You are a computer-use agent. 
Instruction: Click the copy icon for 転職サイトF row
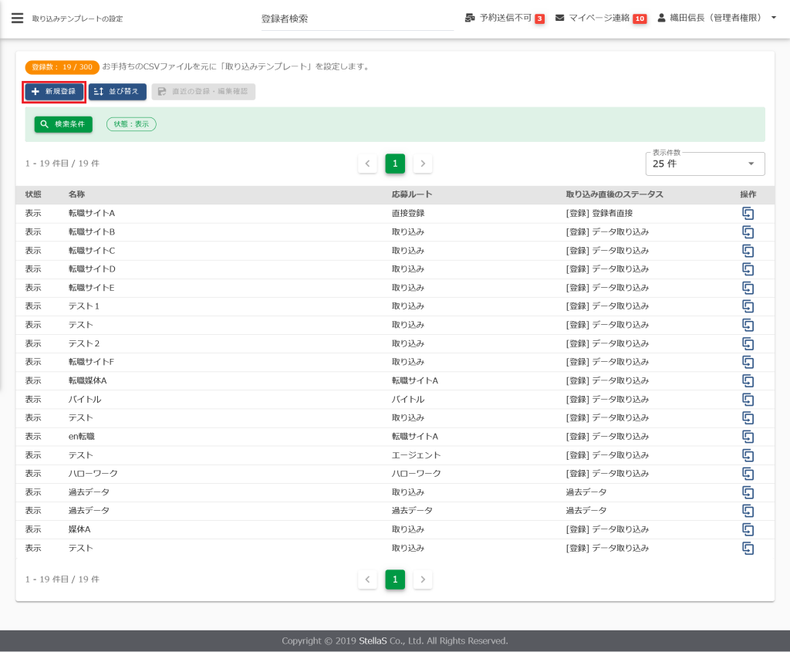pyautogui.click(x=748, y=362)
